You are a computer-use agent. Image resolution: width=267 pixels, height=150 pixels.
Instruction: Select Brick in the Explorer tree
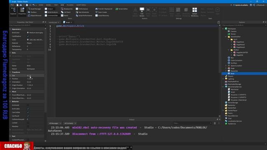[x=232, y=74]
